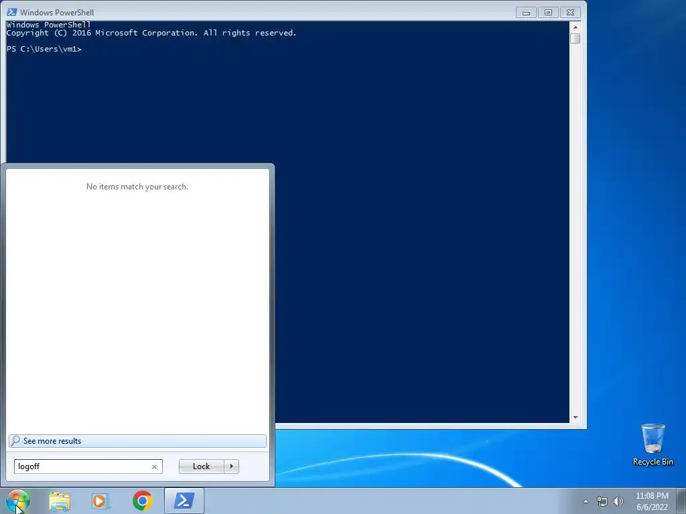686x514 pixels.
Task: Open the clock showing 11:08 PM
Action: pyautogui.click(x=652, y=501)
